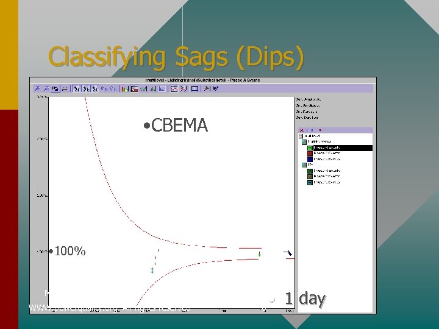The image size is (439, 329).
Task: Click the green event marker near curve end
Action: tap(260, 254)
